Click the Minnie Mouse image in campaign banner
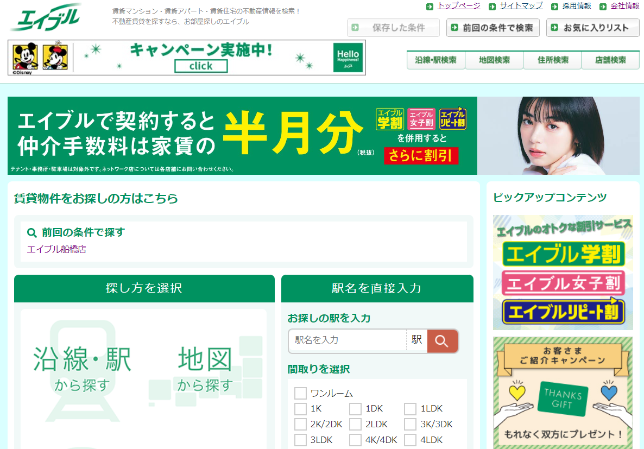This screenshot has height=449, width=644. 55,56
